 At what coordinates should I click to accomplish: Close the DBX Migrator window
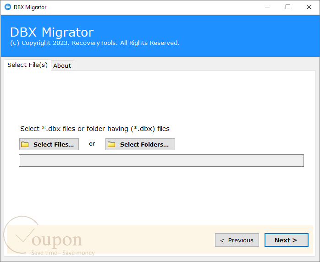tap(309, 7)
